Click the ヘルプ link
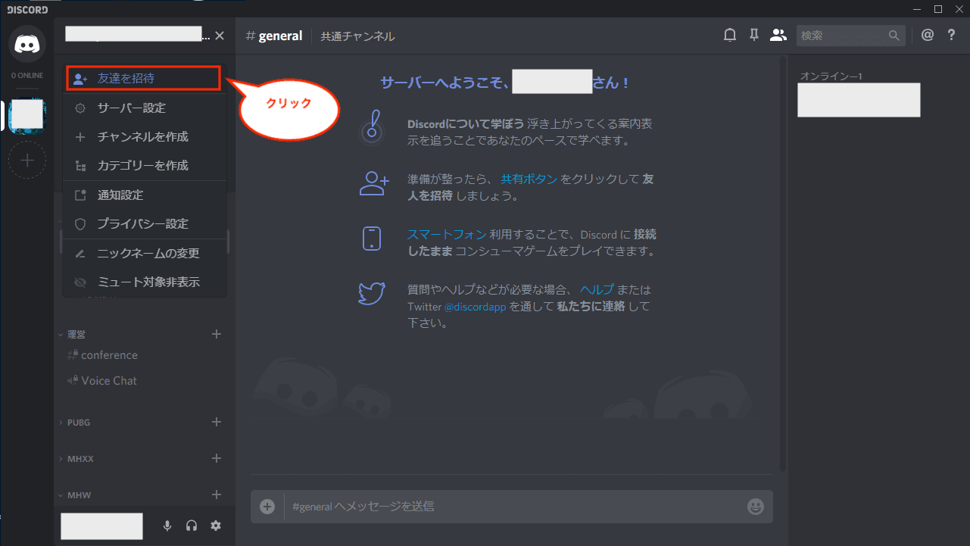The image size is (970, 546). 597,289
